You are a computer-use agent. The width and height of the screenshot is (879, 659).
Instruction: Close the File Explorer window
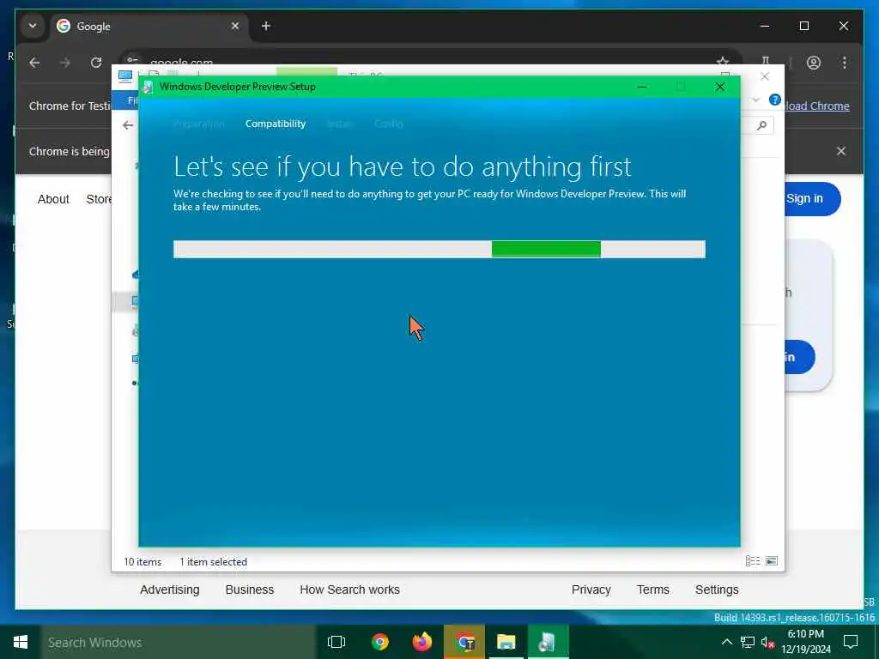click(765, 76)
